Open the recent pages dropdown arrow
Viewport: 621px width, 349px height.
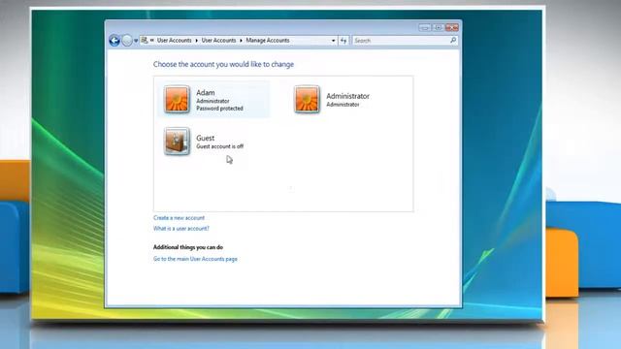[136, 41]
